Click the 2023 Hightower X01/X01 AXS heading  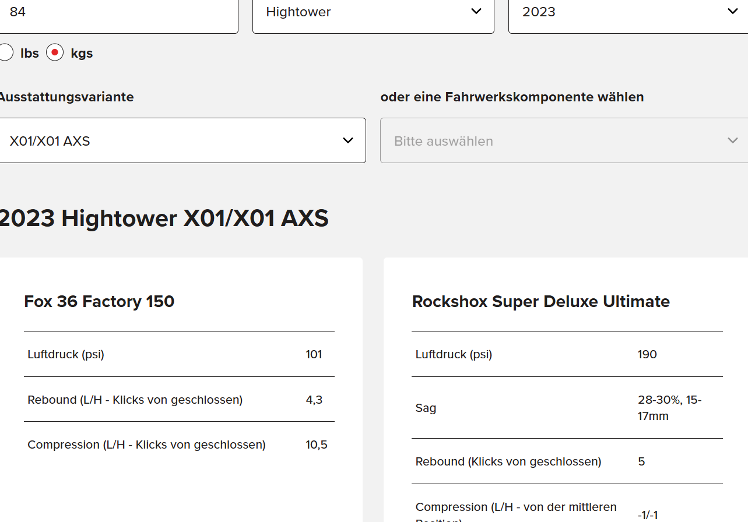(164, 218)
